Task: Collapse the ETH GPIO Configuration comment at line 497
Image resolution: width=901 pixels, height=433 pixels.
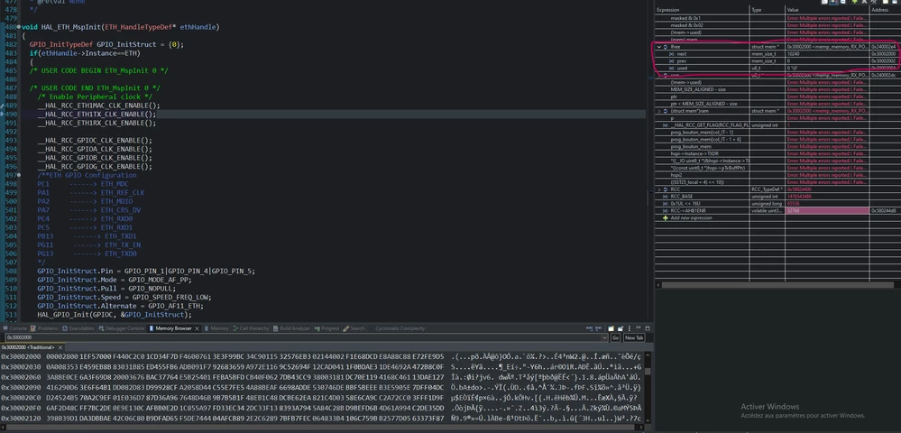Action: tap(20, 175)
